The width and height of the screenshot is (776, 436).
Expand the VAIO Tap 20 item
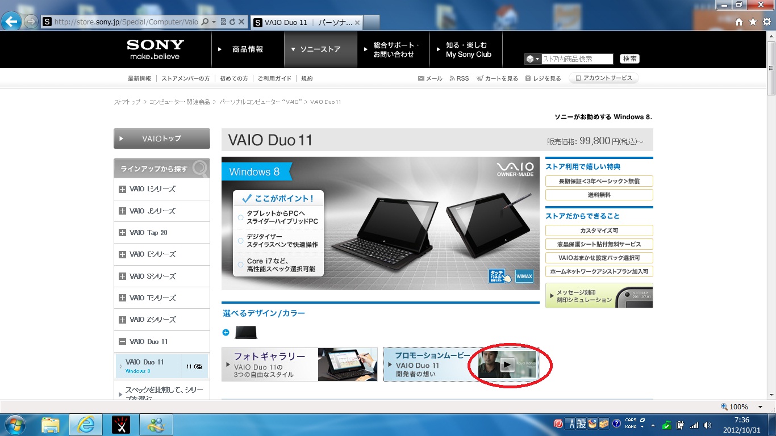tap(122, 233)
